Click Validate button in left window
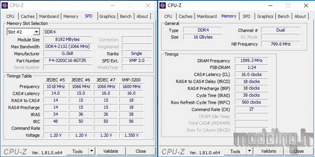This screenshot has width=315, height=157. pyautogui.click(x=111, y=151)
